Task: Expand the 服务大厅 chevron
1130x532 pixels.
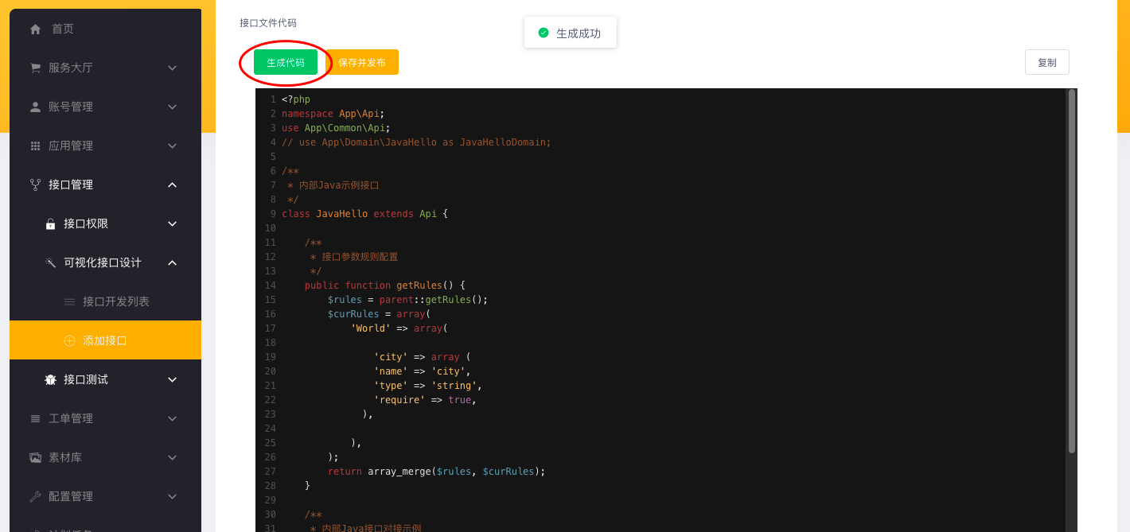Action: (x=172, y=68)
